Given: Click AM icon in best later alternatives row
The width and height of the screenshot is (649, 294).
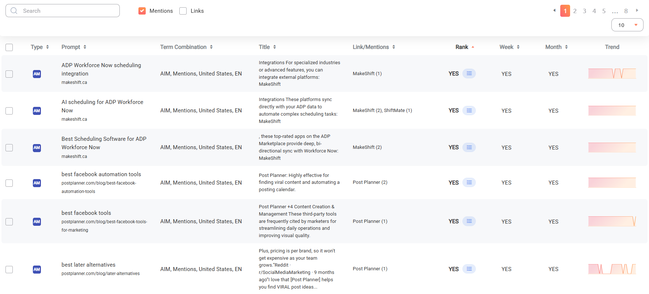Looking at the screenshot, I should [x=37, y=269].
